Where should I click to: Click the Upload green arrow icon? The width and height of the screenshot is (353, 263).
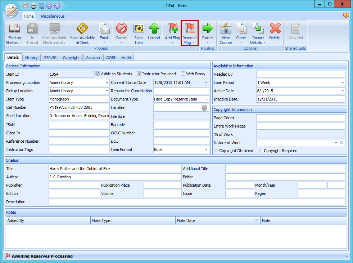tap(154, 29)
